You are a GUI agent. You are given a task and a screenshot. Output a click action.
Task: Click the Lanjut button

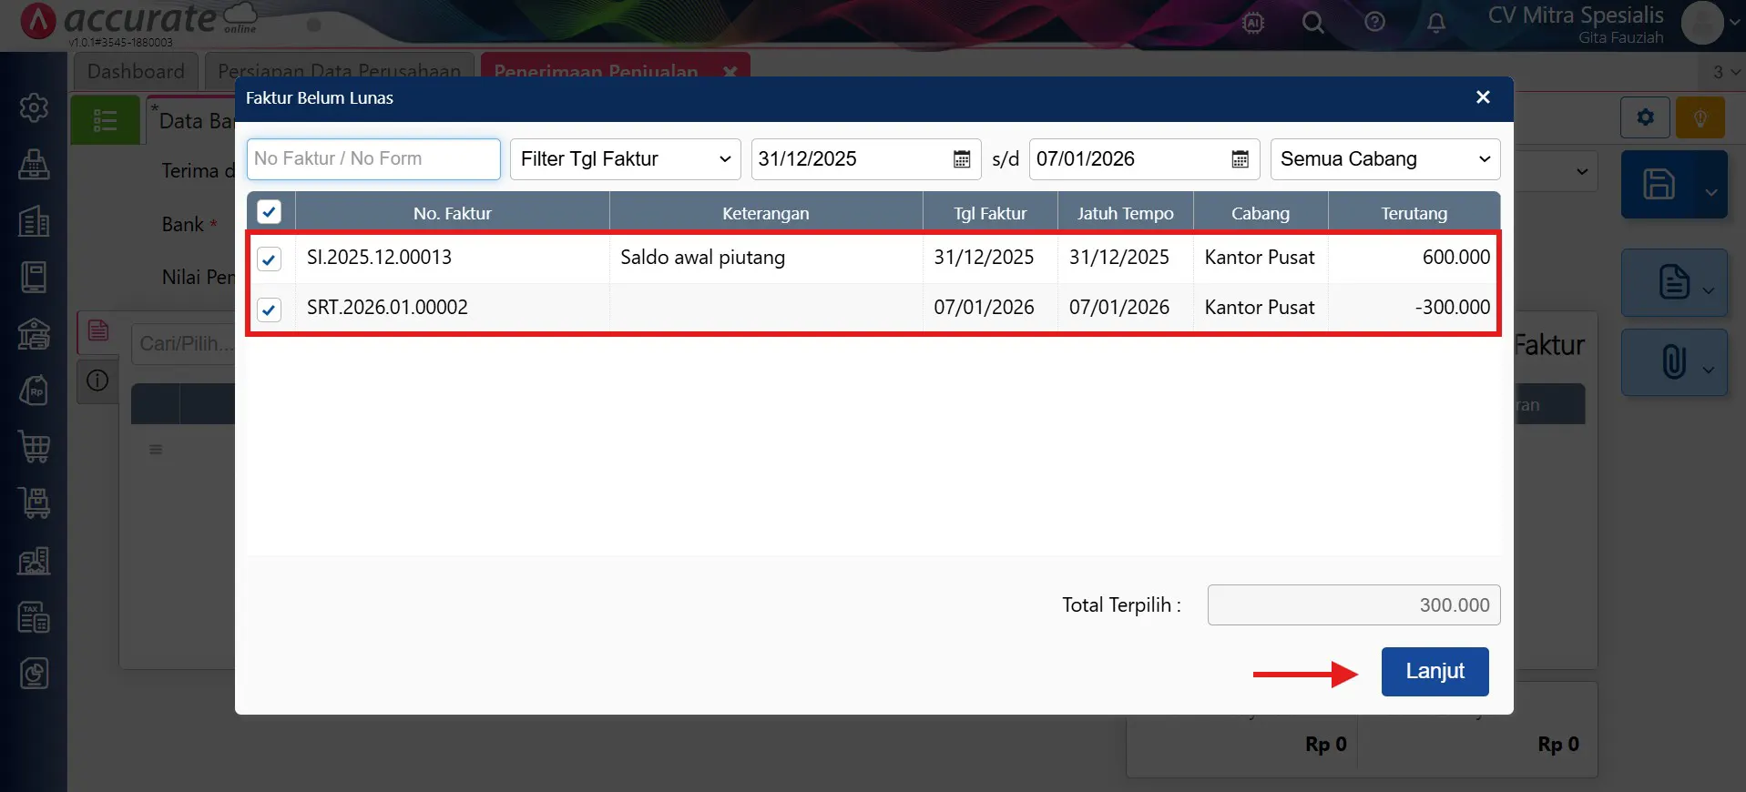tap(1435, 672)
